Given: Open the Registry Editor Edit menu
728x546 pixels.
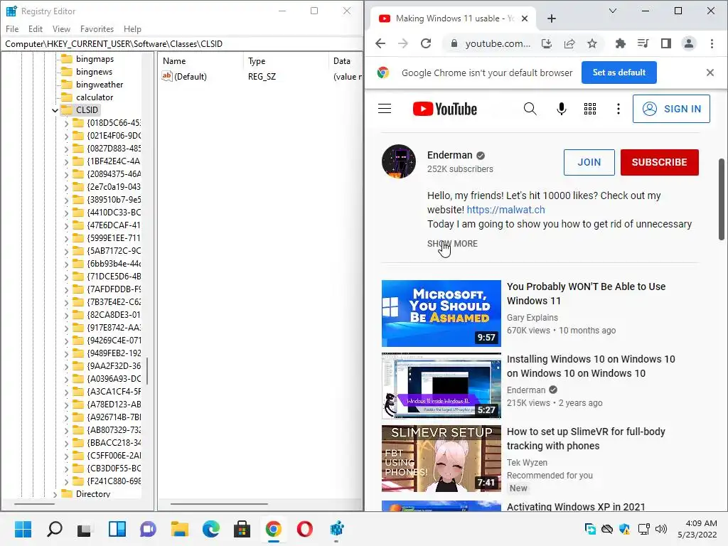Looking at the screenshot, I should point(36,28).
